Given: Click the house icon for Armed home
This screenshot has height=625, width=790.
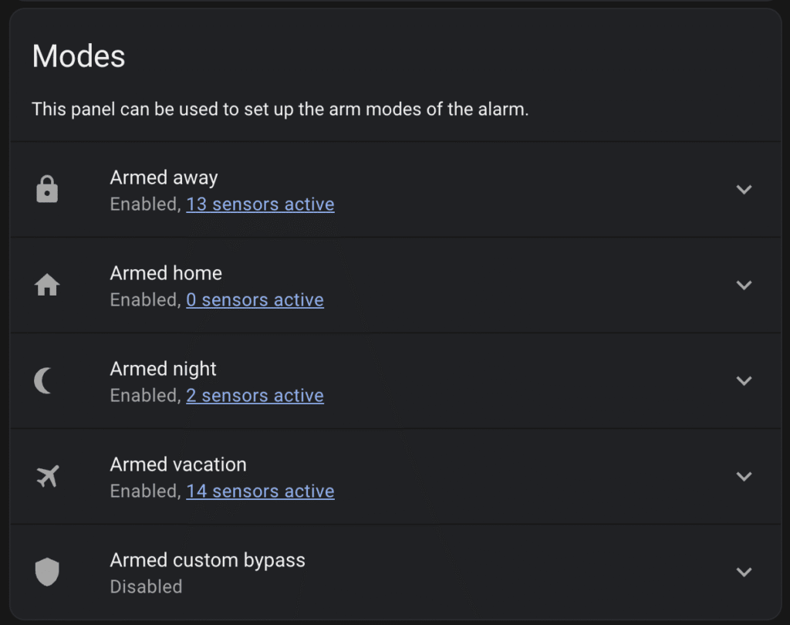Looking at the screenshot, I should [x=47, y=285].
